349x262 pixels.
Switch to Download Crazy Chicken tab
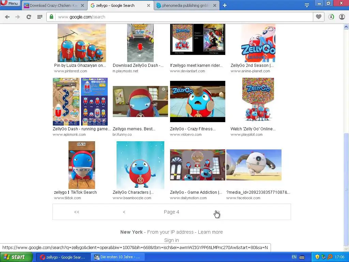click(54, 5)
